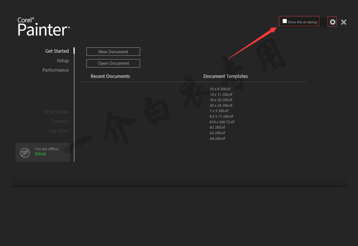Click the Open Document button
Image resolution: width=358 pixels, height=246 pixels.
(x=113, y=63)
